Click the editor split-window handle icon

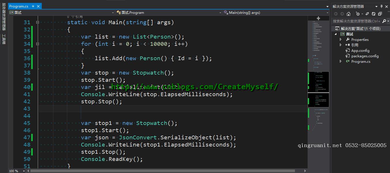coord(318,18)
